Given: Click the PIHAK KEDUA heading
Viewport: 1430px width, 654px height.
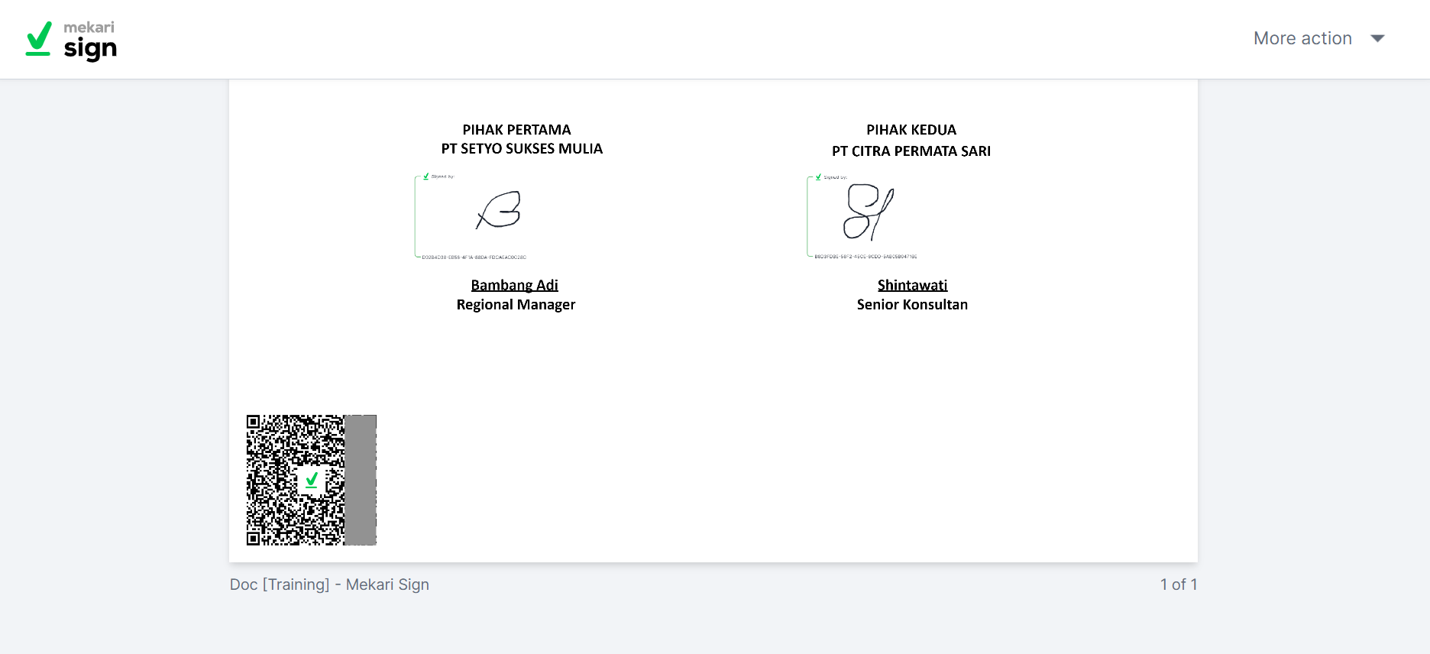Looking at the screenshot, I should 911,130.
